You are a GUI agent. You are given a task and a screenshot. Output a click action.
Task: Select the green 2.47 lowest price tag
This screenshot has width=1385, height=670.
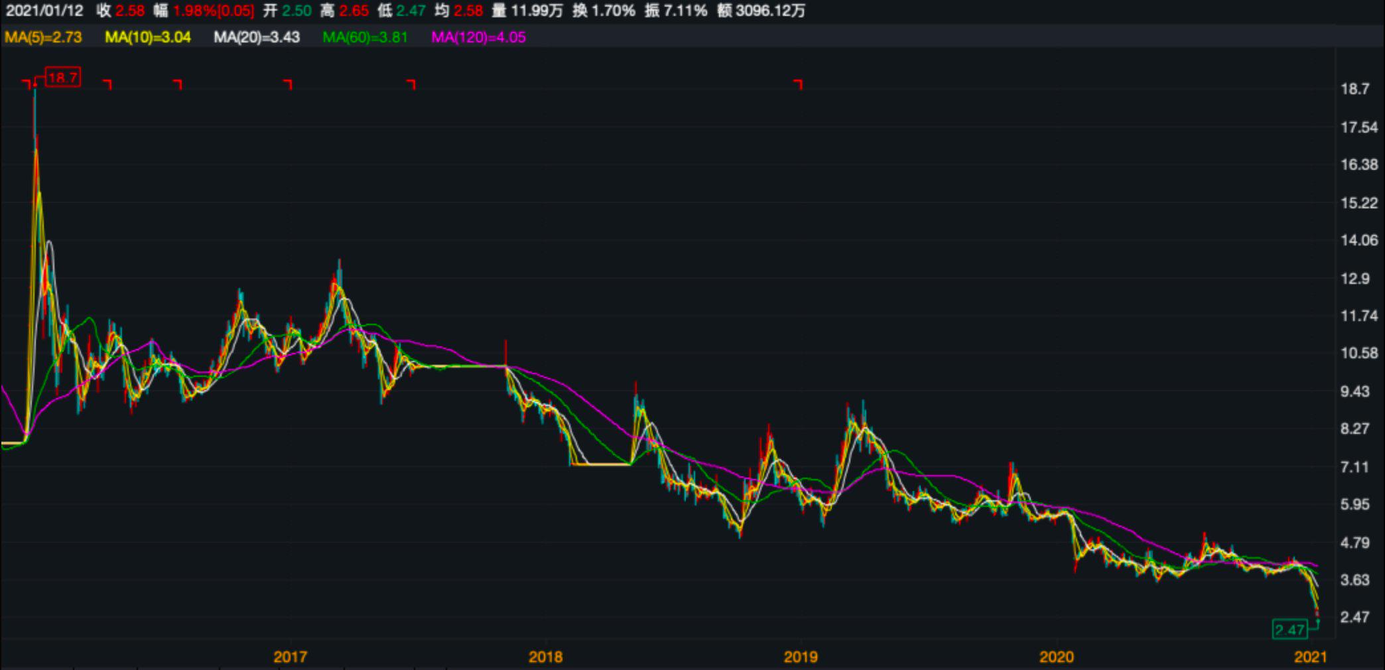[1289, 629]
